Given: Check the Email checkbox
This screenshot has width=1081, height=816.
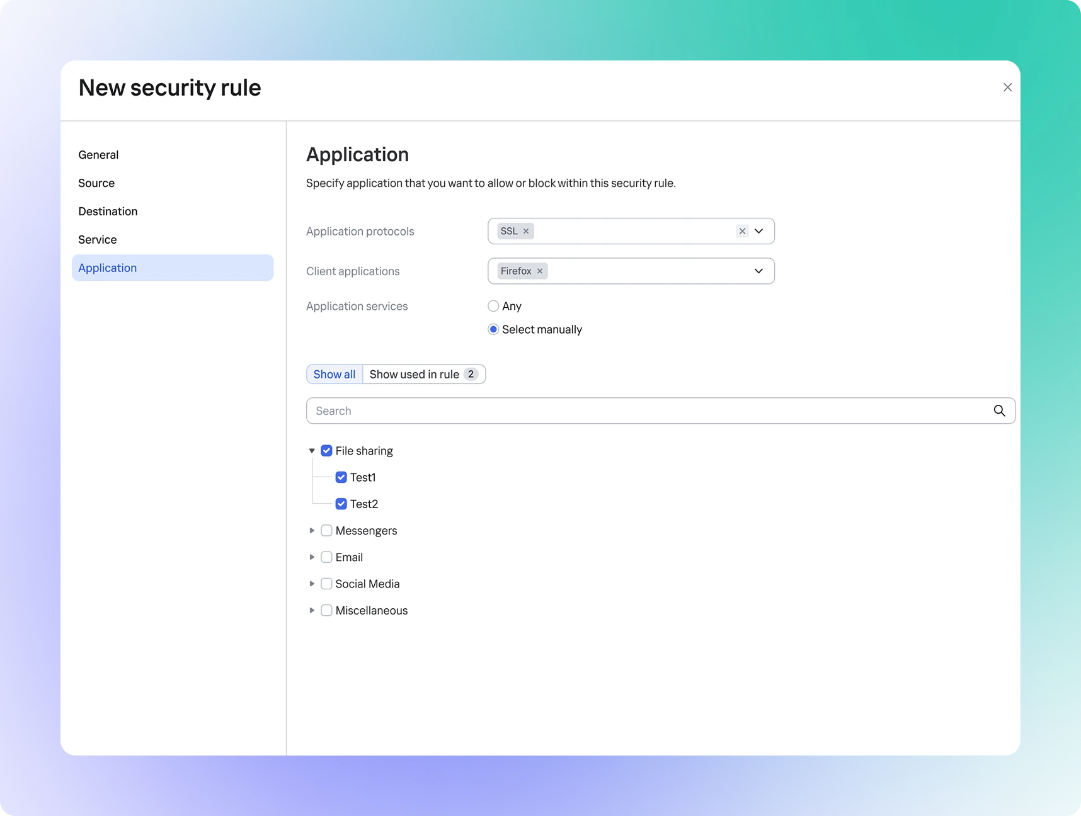Looking at the screenshot, I should click(x=326, y=557).
